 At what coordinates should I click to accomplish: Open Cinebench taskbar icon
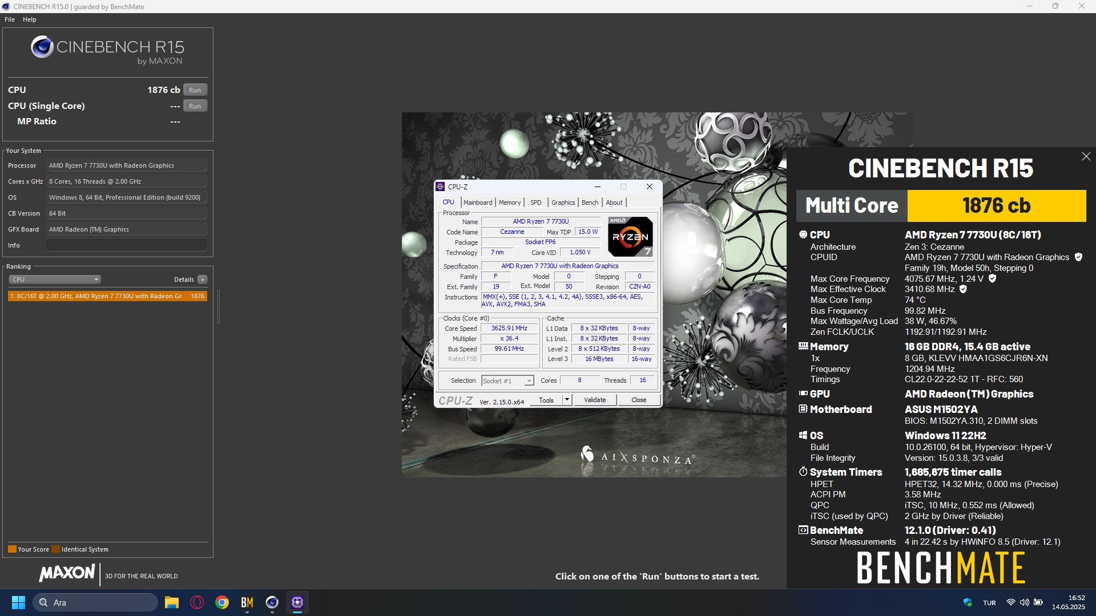point(272,602)
